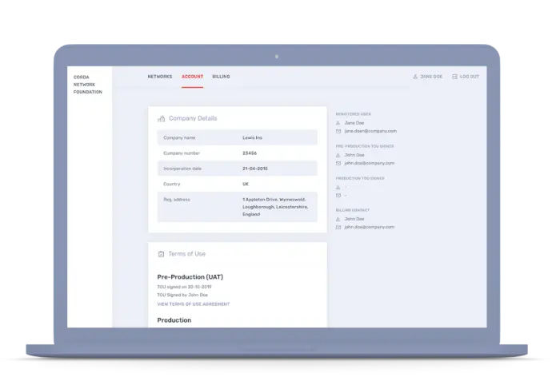
Task: Click the Registered User label
Action: (353, 114)
